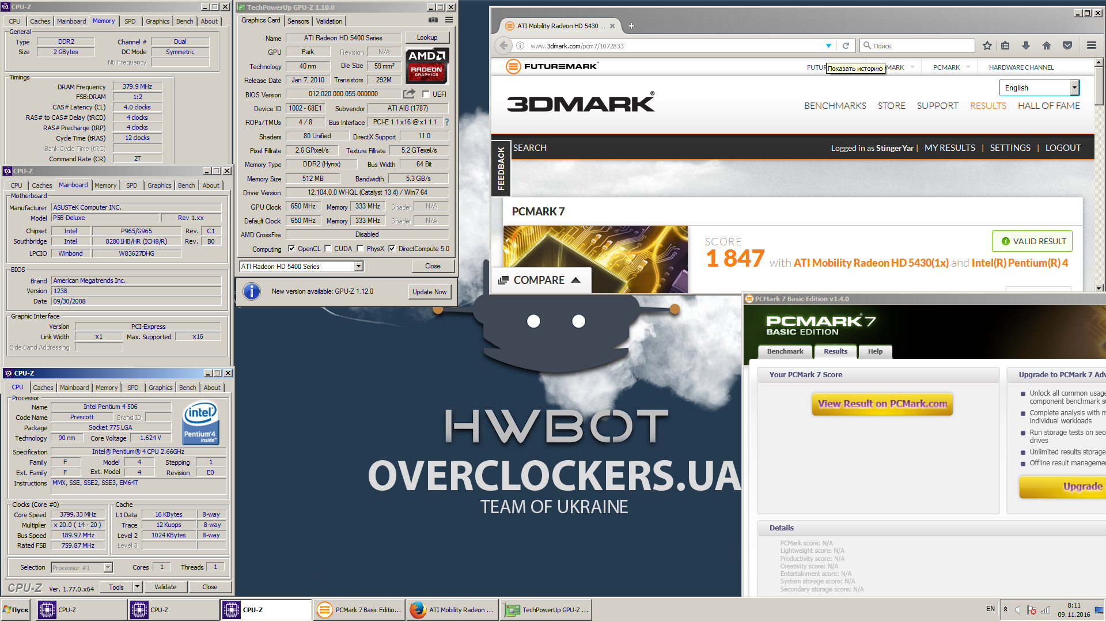
Task: Open the address bar history dropdown arrow
Action: tap(828, 45)
